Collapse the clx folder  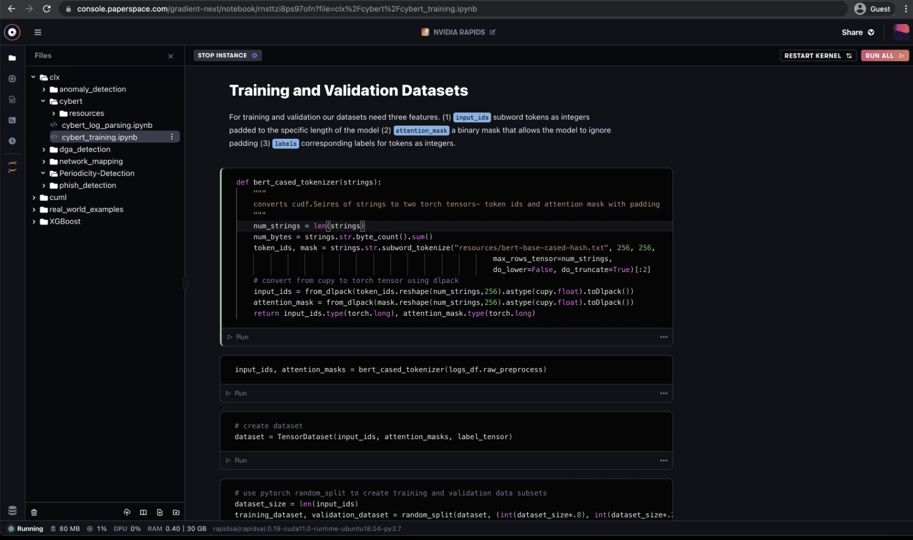[33, 77]
